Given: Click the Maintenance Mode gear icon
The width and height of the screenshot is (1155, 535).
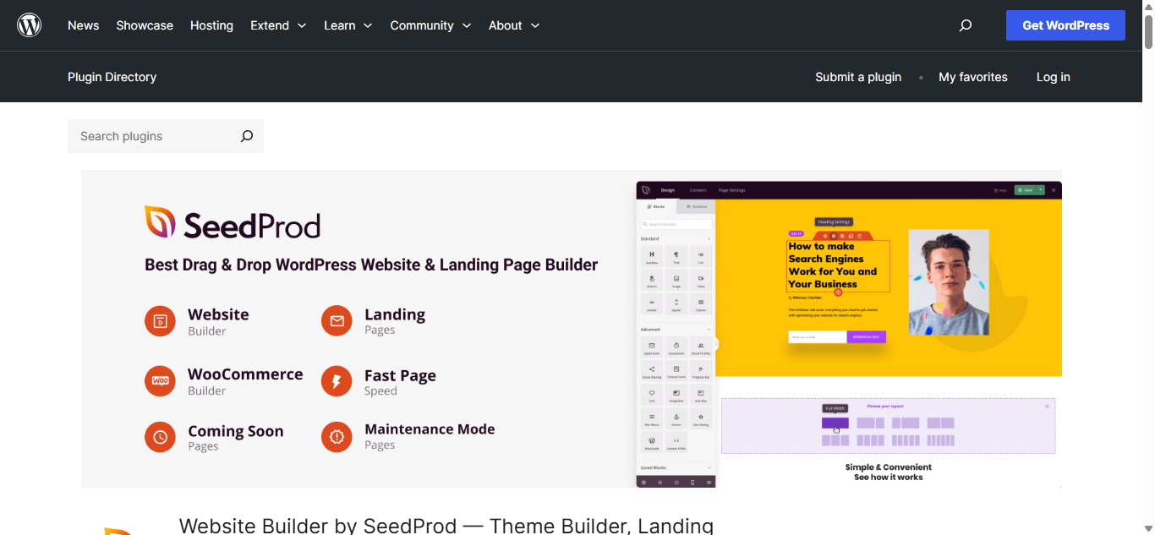Looking at the screenshot, I should pos(337,437).
